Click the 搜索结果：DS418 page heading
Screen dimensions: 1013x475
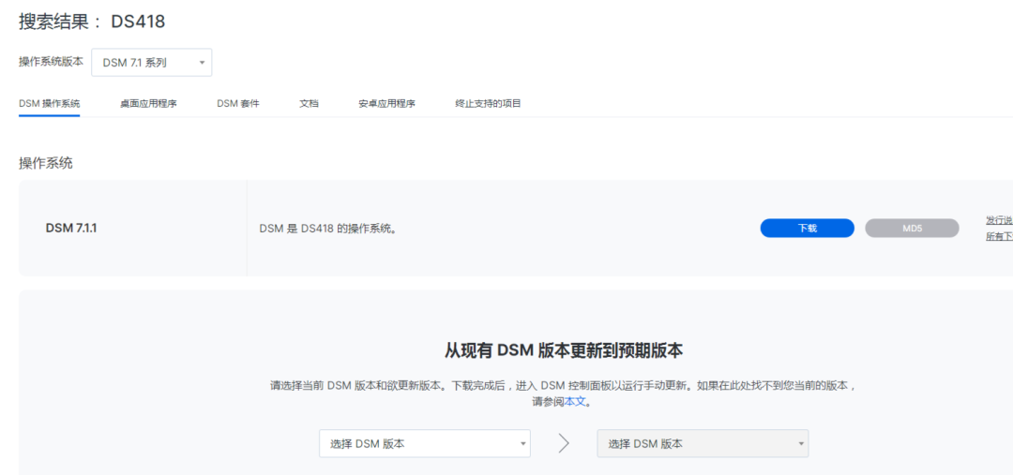tap(92, 22)
